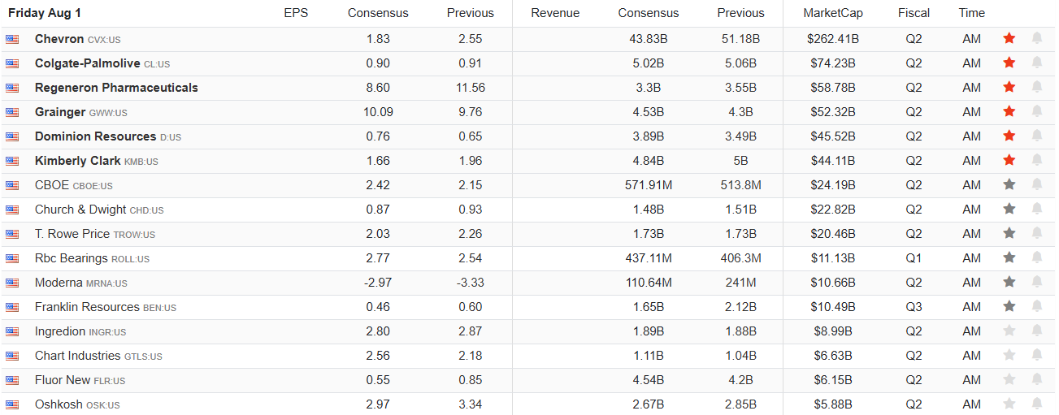Screen dimensions: 1059x415
Task: Set alert bell for Ingredion
Action: (1037, 331)
